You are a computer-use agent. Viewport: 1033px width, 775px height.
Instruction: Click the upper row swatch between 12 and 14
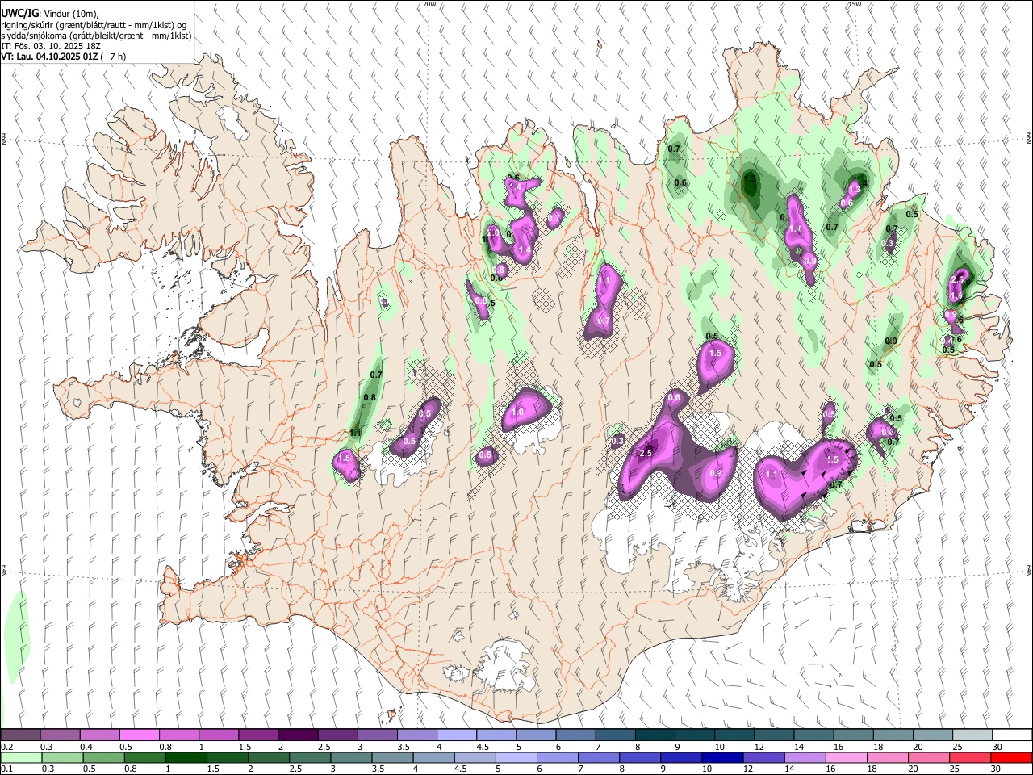tap(774, 735)
